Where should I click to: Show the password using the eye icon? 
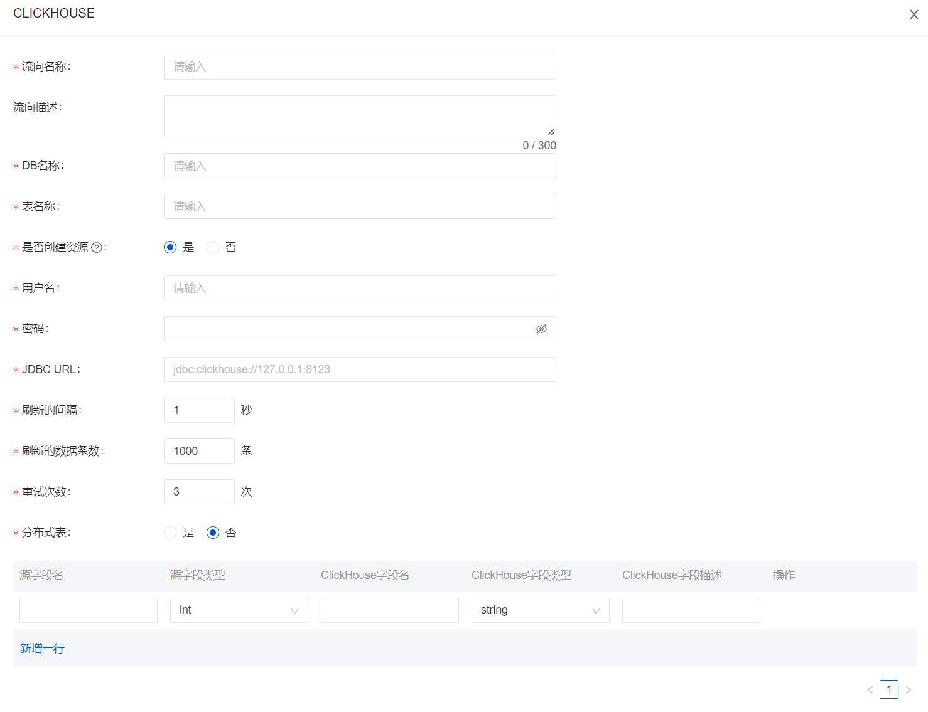tap(541, 328)
